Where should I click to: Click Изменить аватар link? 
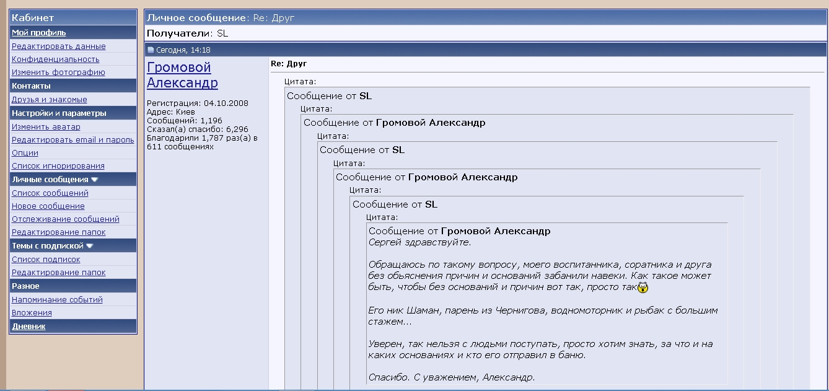[x=46, y=127]
